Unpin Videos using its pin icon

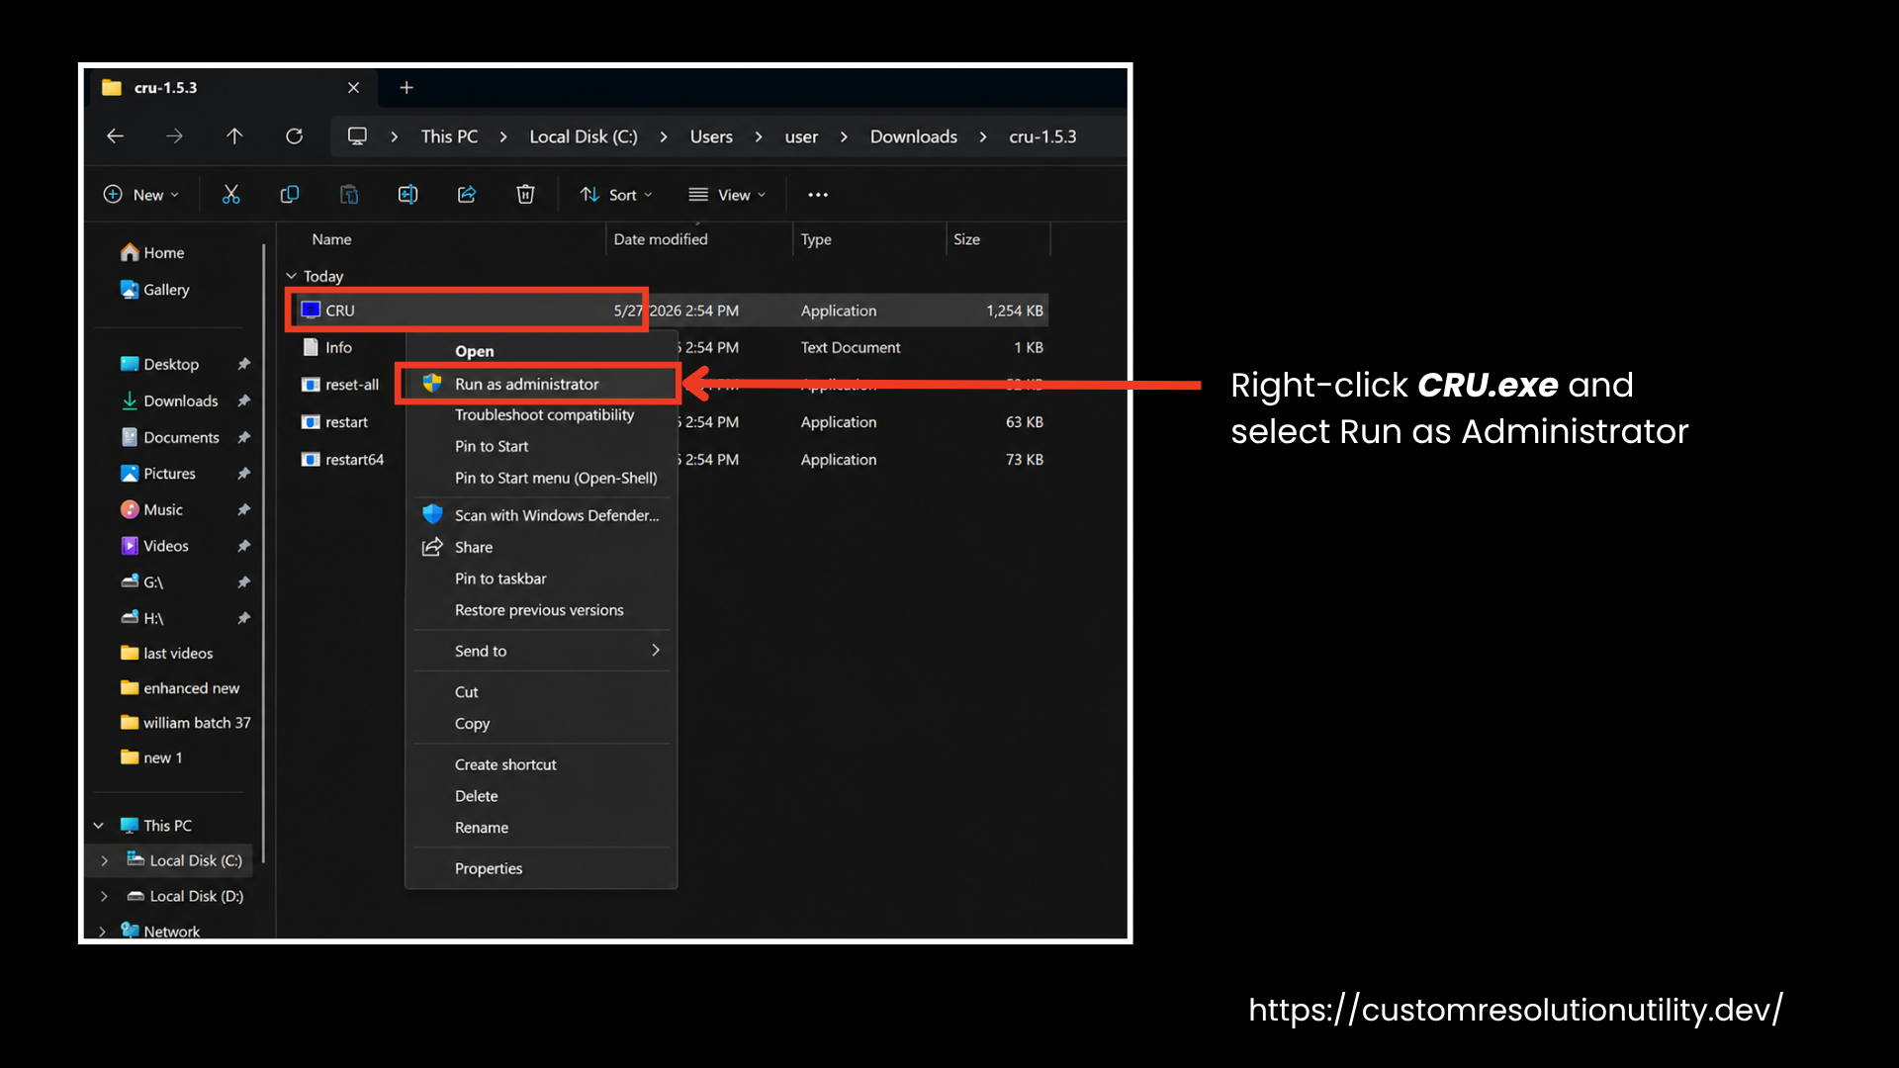click(x=243, y=546)
